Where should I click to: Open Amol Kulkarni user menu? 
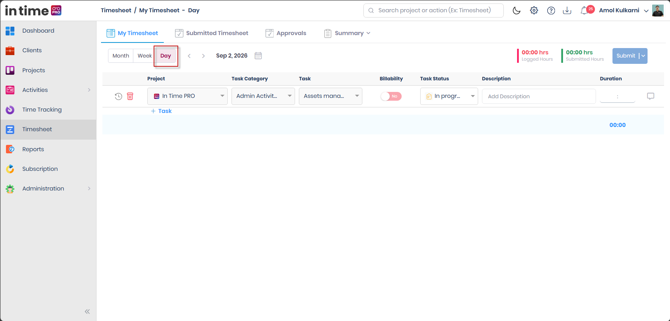pyautogui.click(x=624, y=11)
